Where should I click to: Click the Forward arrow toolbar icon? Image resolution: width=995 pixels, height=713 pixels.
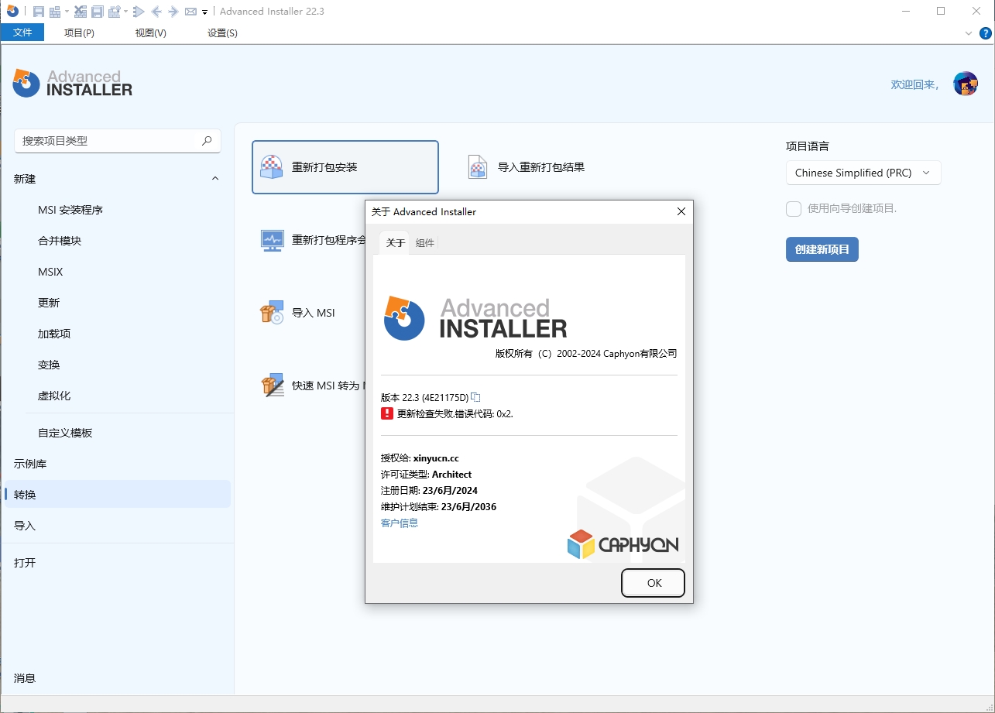173,12
